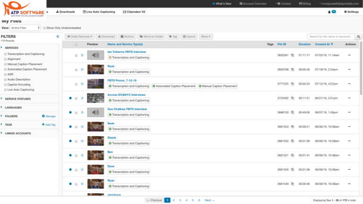Check the Transcription and Captioning filter

[5, 54]
